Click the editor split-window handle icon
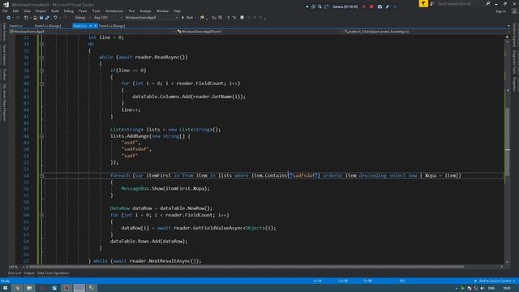Viewport: 519px width, 292px height. 507,37
